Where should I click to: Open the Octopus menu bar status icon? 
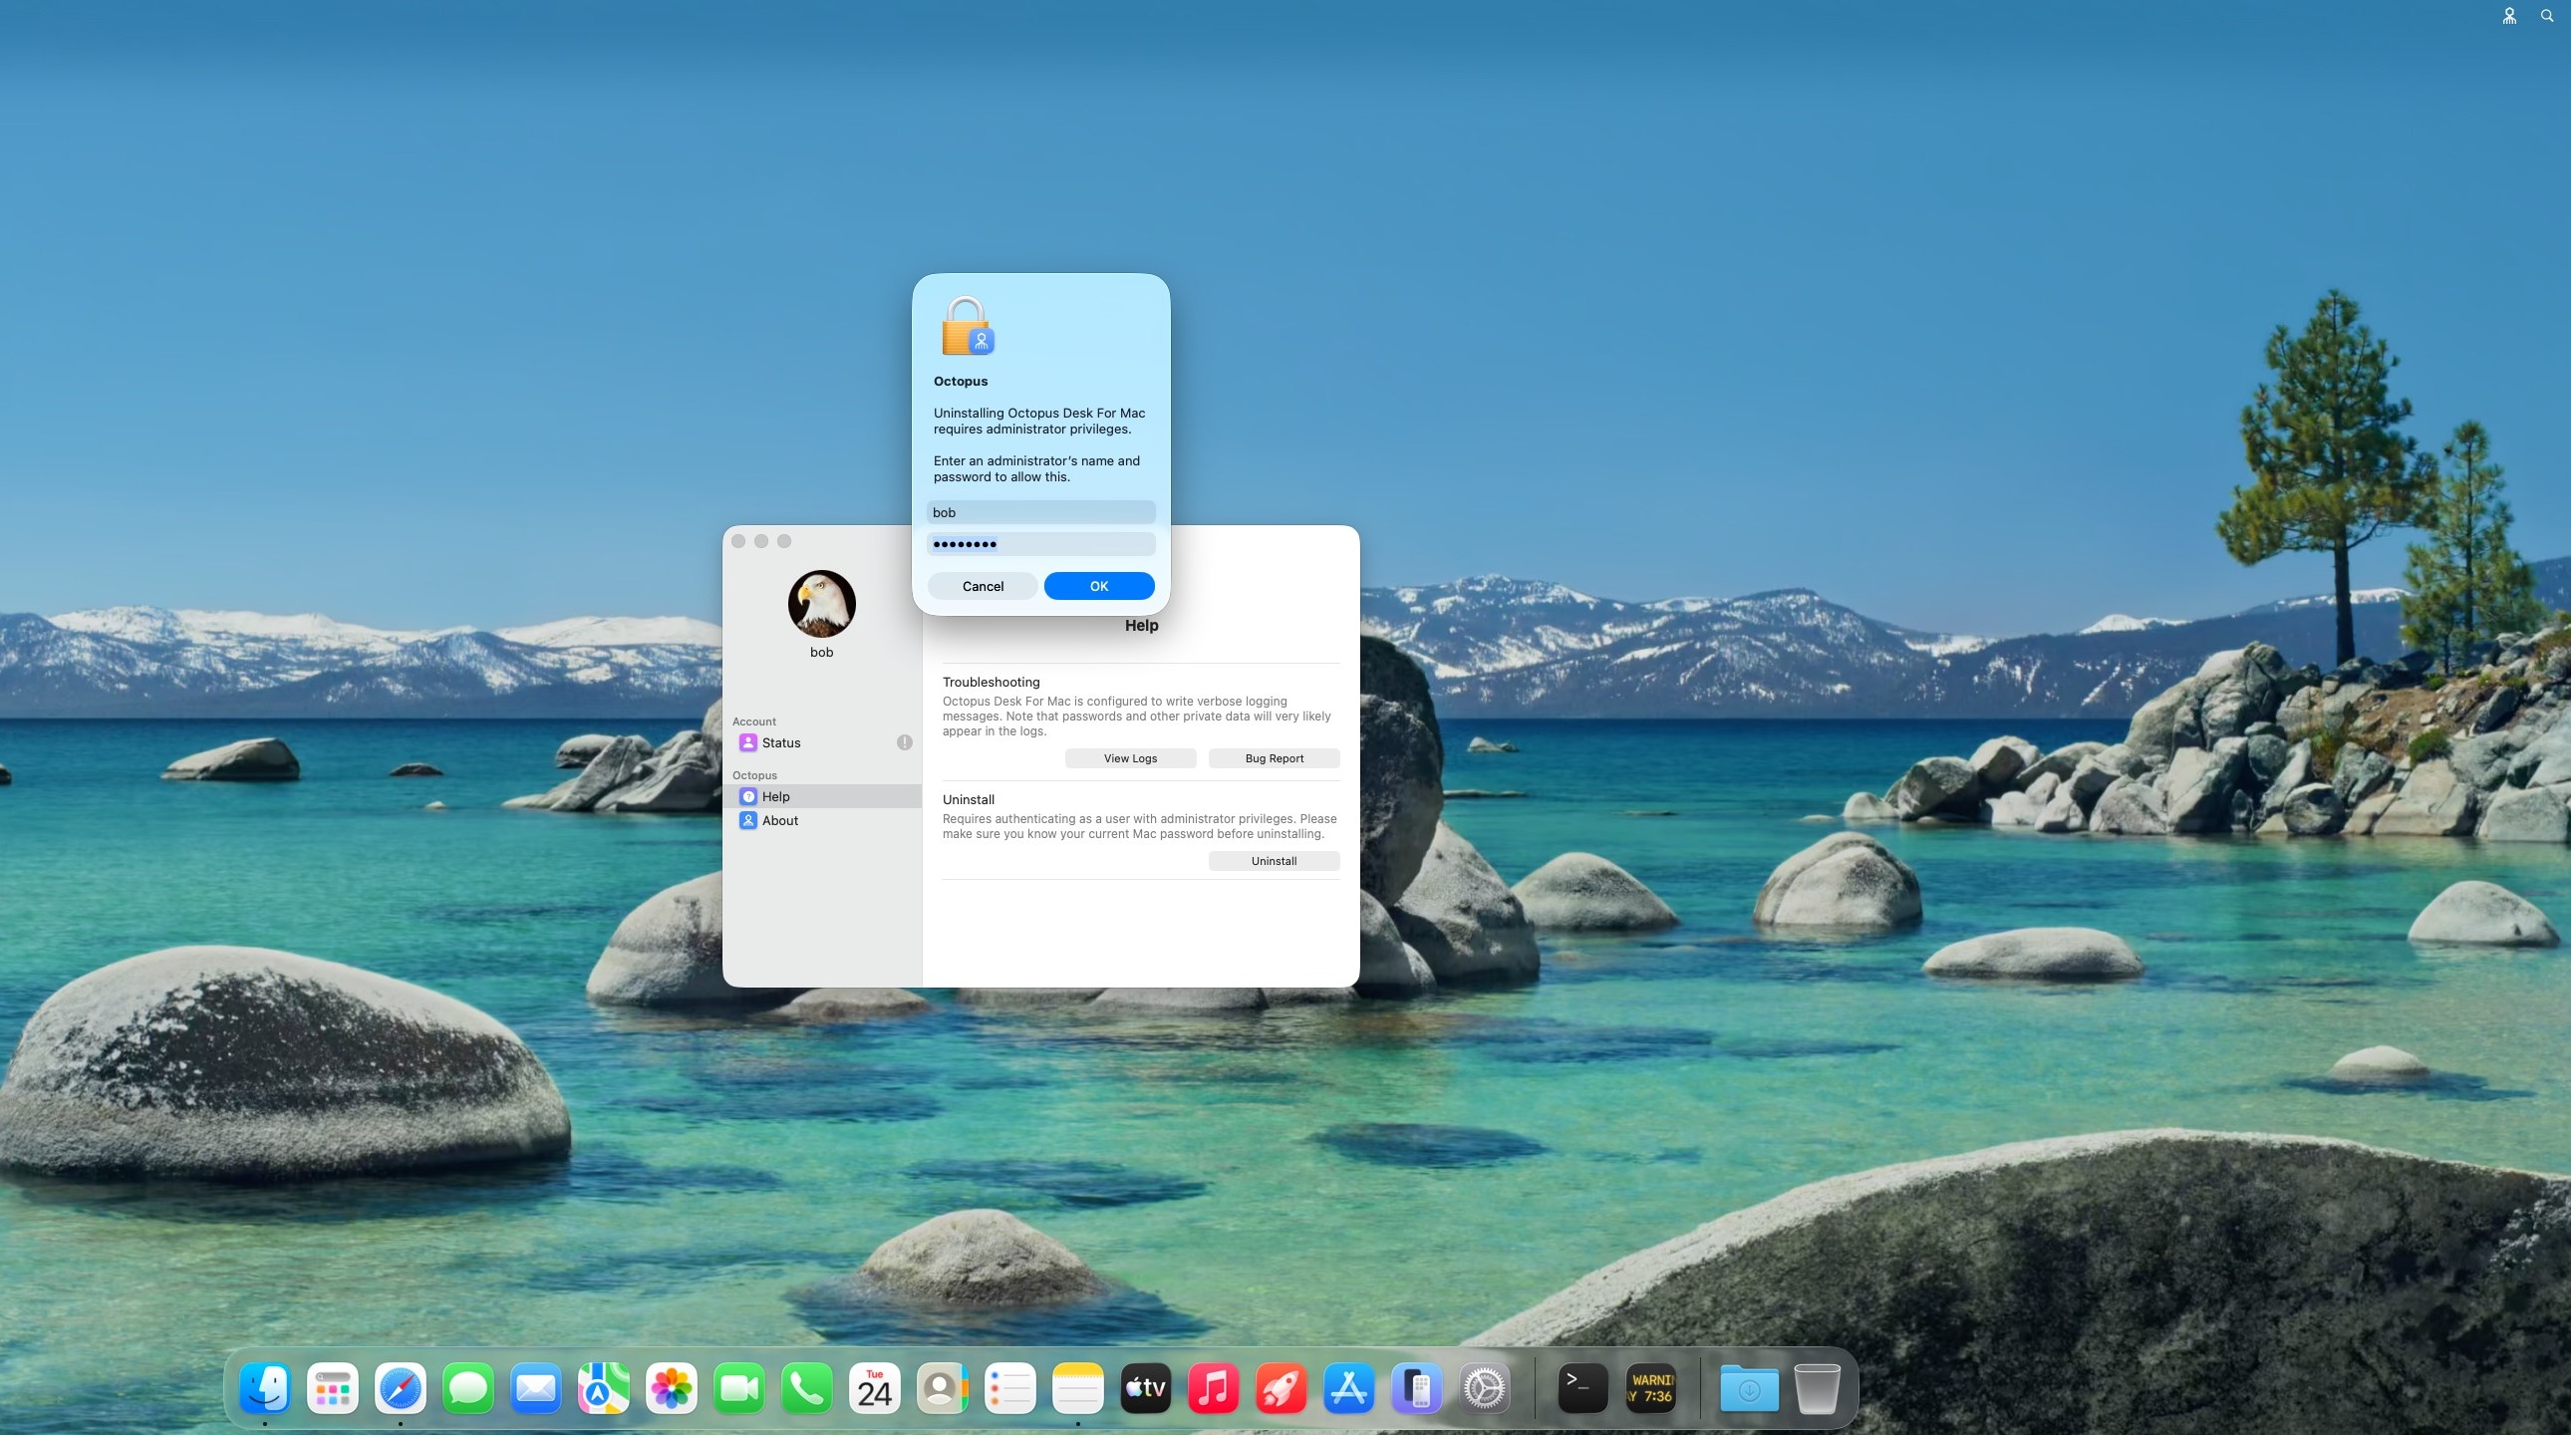2509,16
